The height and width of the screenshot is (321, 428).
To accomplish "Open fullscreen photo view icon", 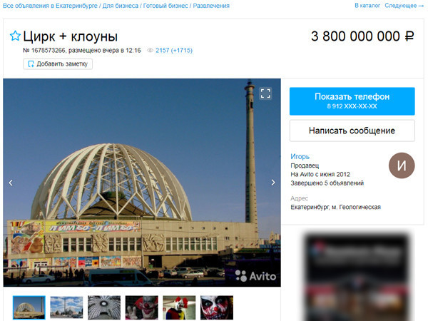I will [x=265, y=93].
